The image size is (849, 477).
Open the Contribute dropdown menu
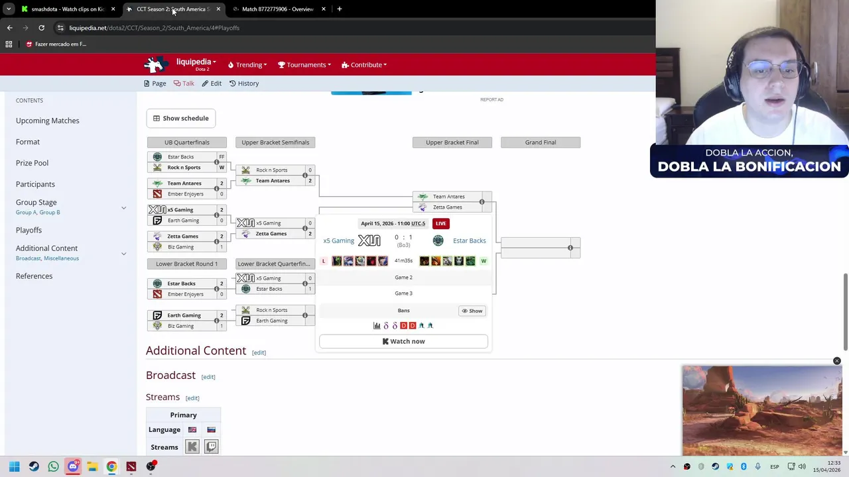364,65
